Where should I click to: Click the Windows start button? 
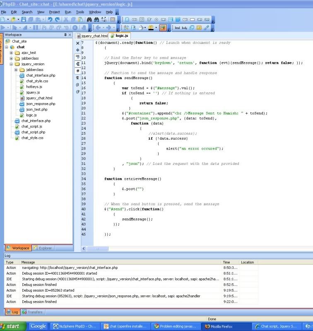[x=12, y=326]
